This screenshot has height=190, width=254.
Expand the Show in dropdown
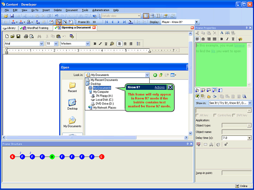coord(250,103)
